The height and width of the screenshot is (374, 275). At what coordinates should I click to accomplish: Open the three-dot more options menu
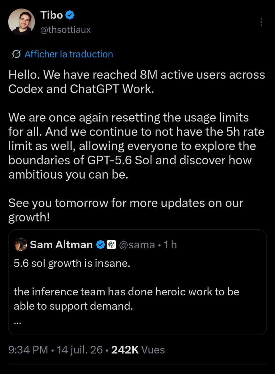click(x=261, y=22)
